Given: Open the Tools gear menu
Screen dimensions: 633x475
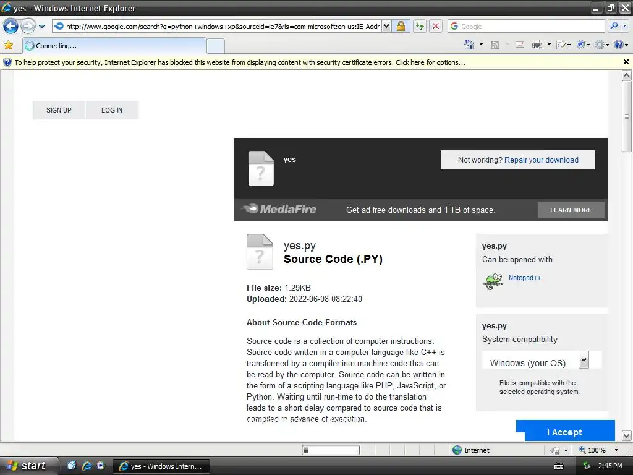Looking at the screenshot, I should (601, 45).
